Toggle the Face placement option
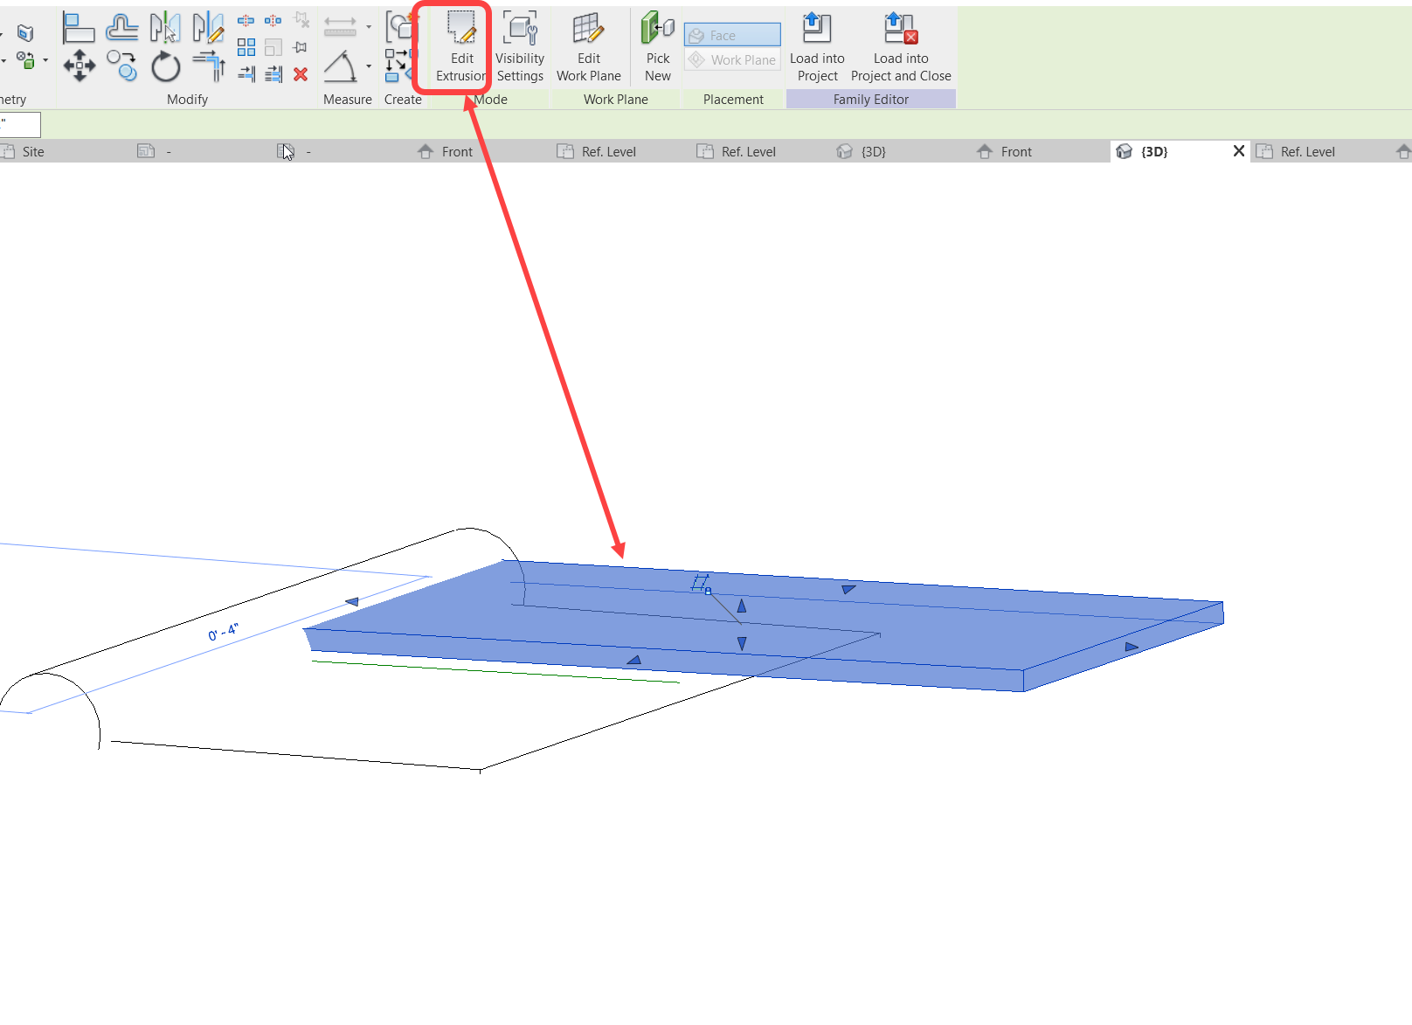This screenshot has width=1412, height=1025. tap(731, 35)
